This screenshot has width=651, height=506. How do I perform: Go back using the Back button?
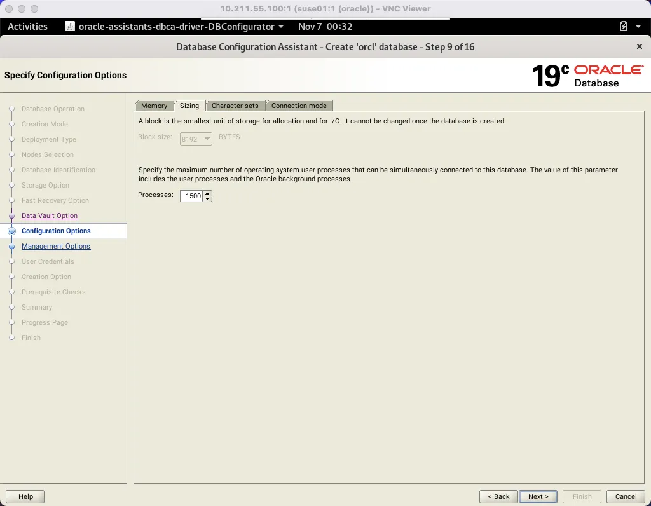tap(498, 496)
